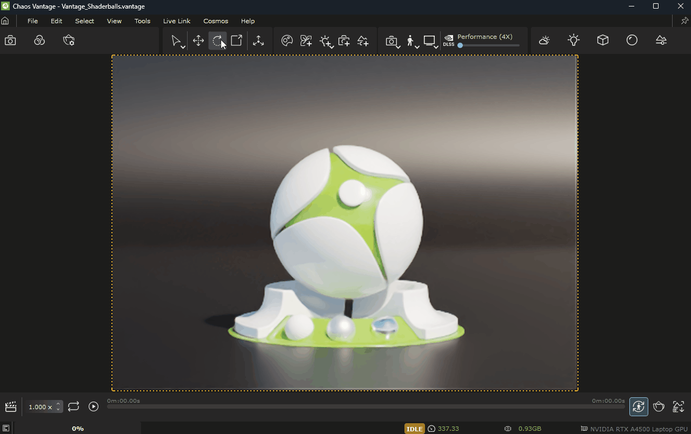The width and height of the screenshot is (691, 434).
Task: Open the Edit menu
Action: 56,21
